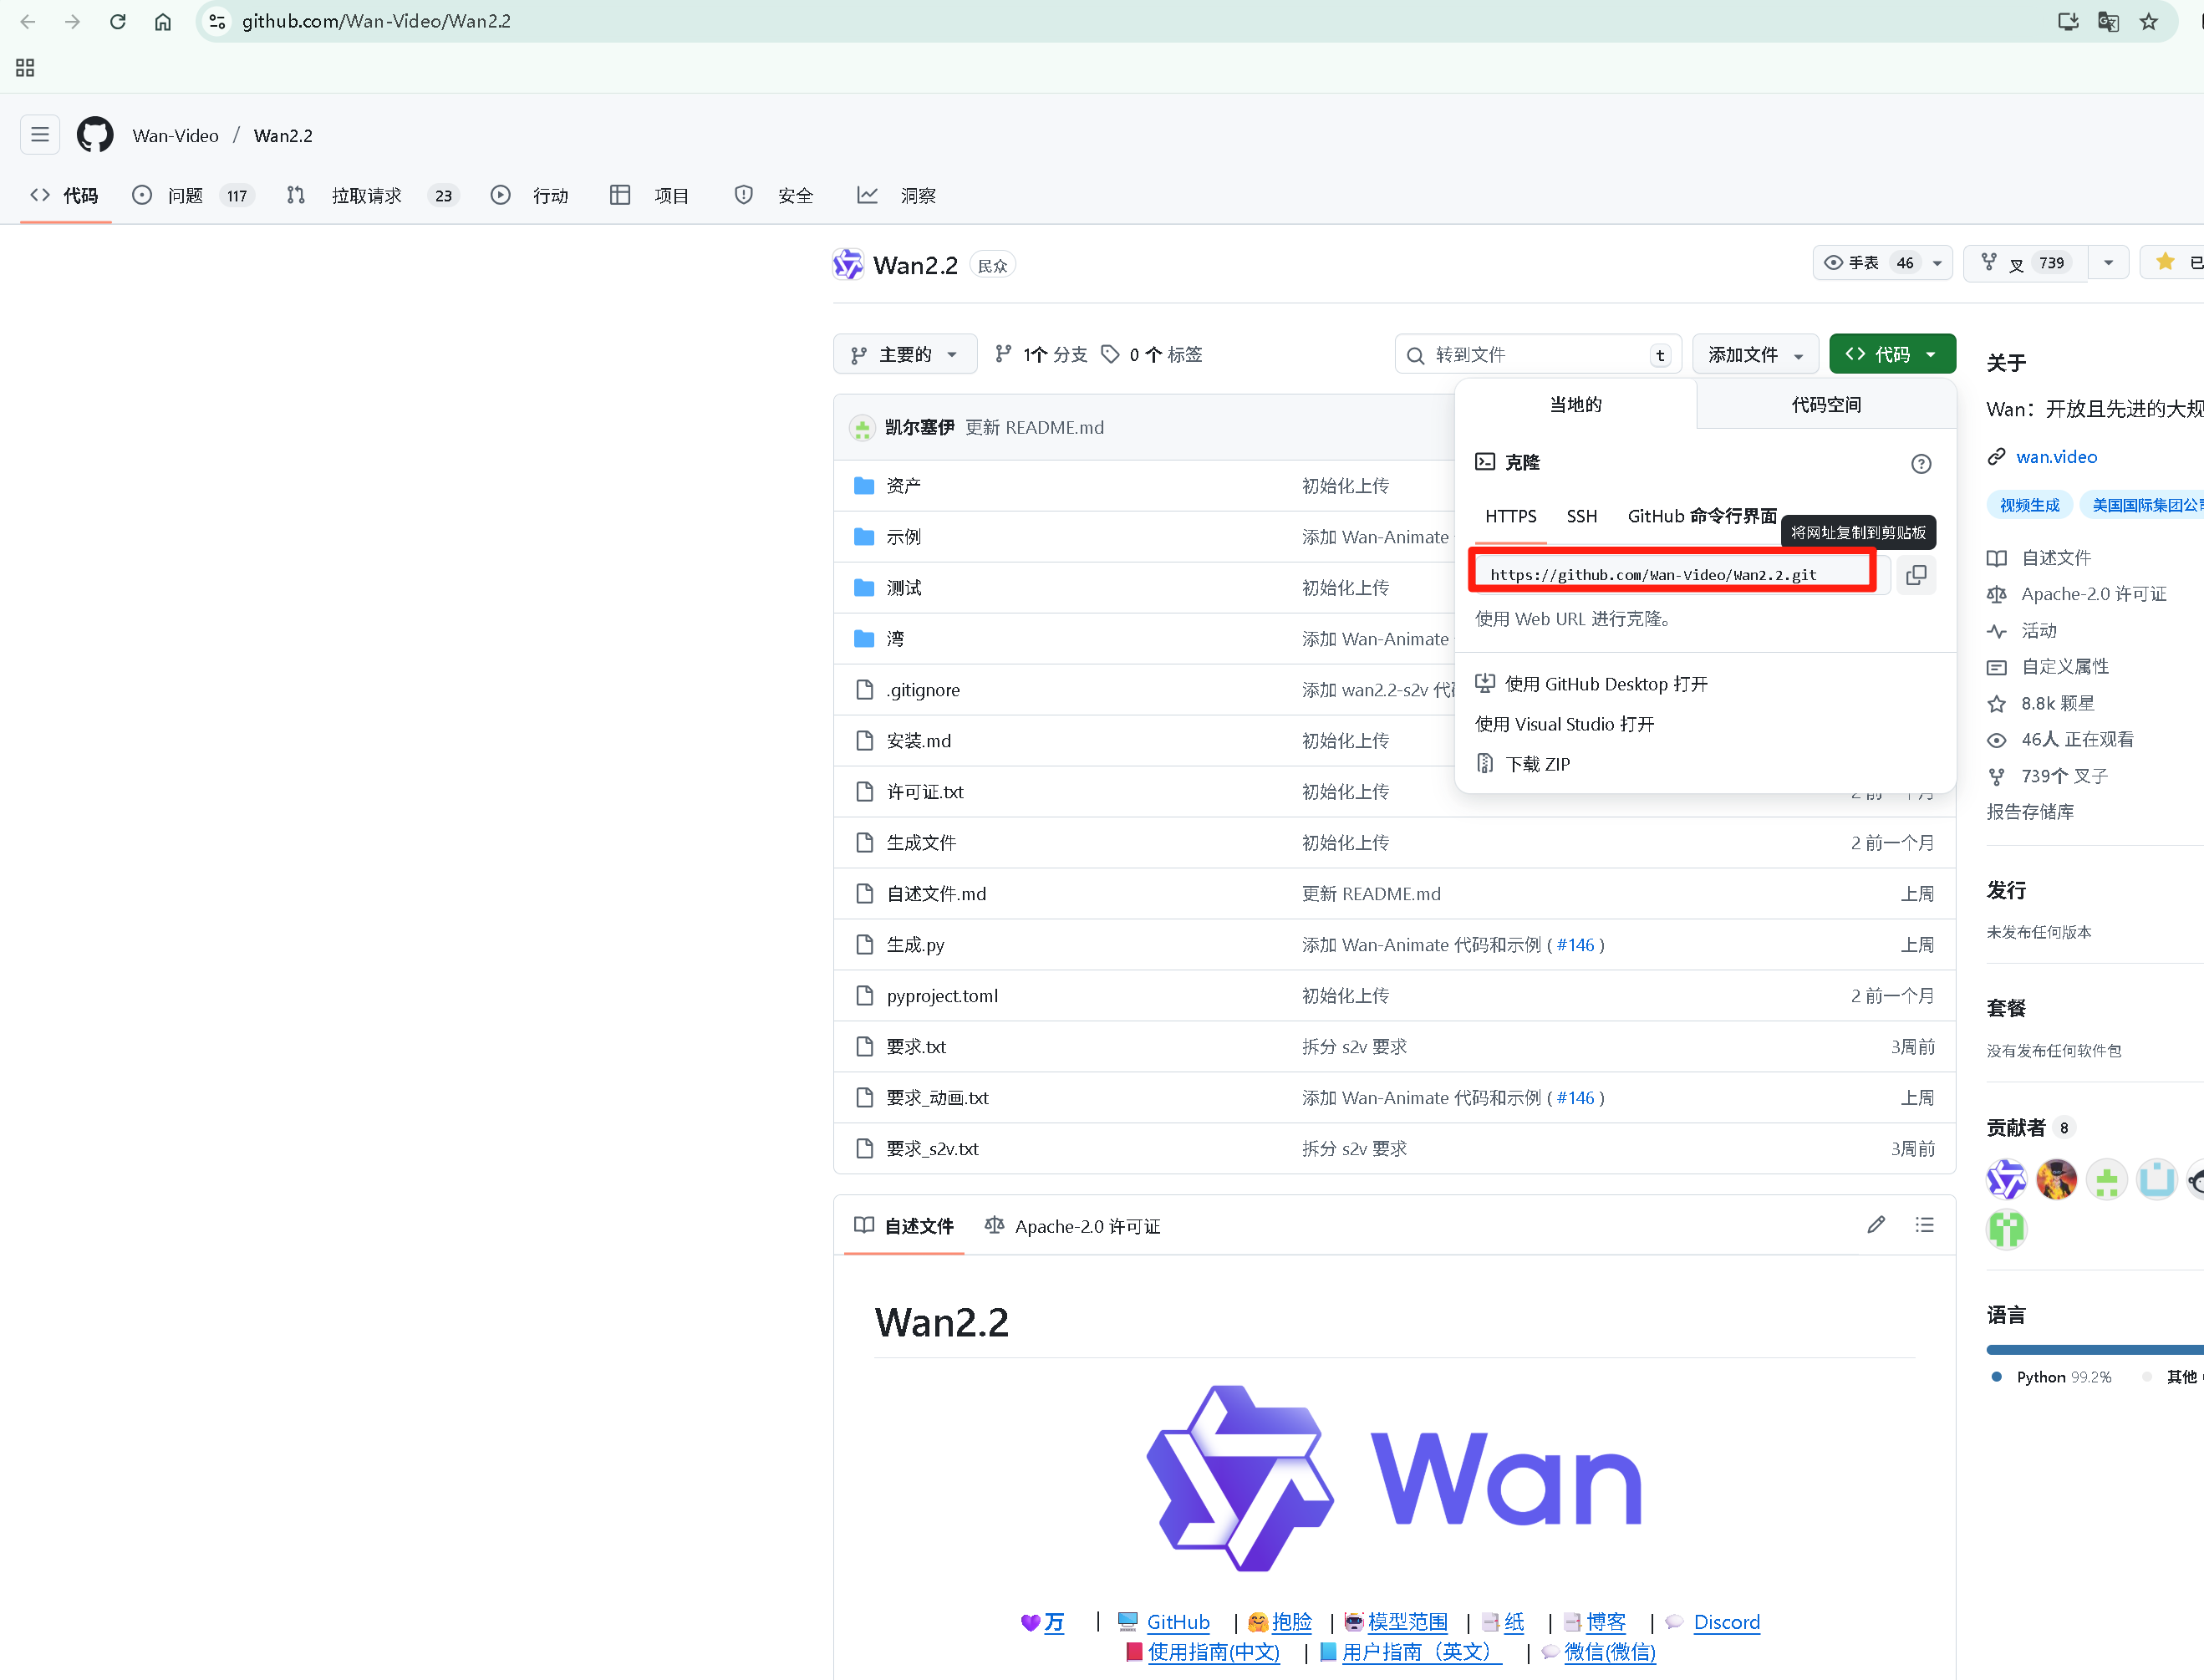Screen dimensions: 2204x1680
Task: Switch to the 问题 tab
Action: coord(192,196)
